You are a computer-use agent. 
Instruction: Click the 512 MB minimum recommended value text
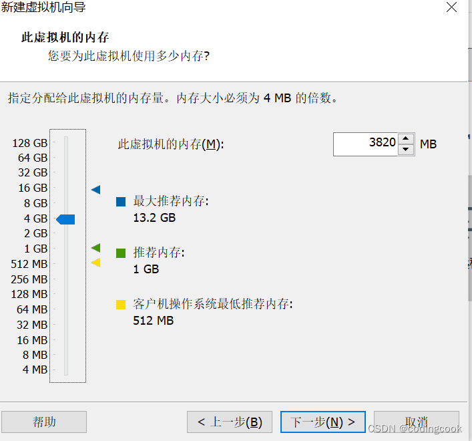[x=154, y=321]
